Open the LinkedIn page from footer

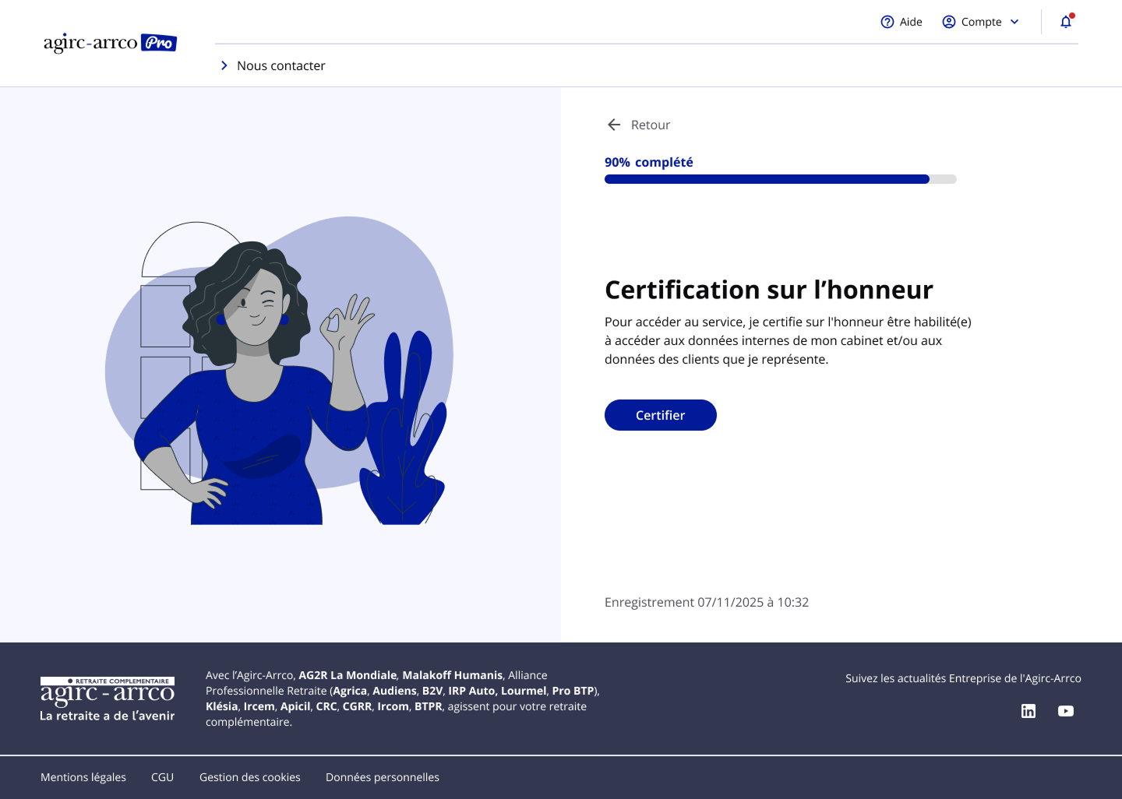pos(1028,711)
